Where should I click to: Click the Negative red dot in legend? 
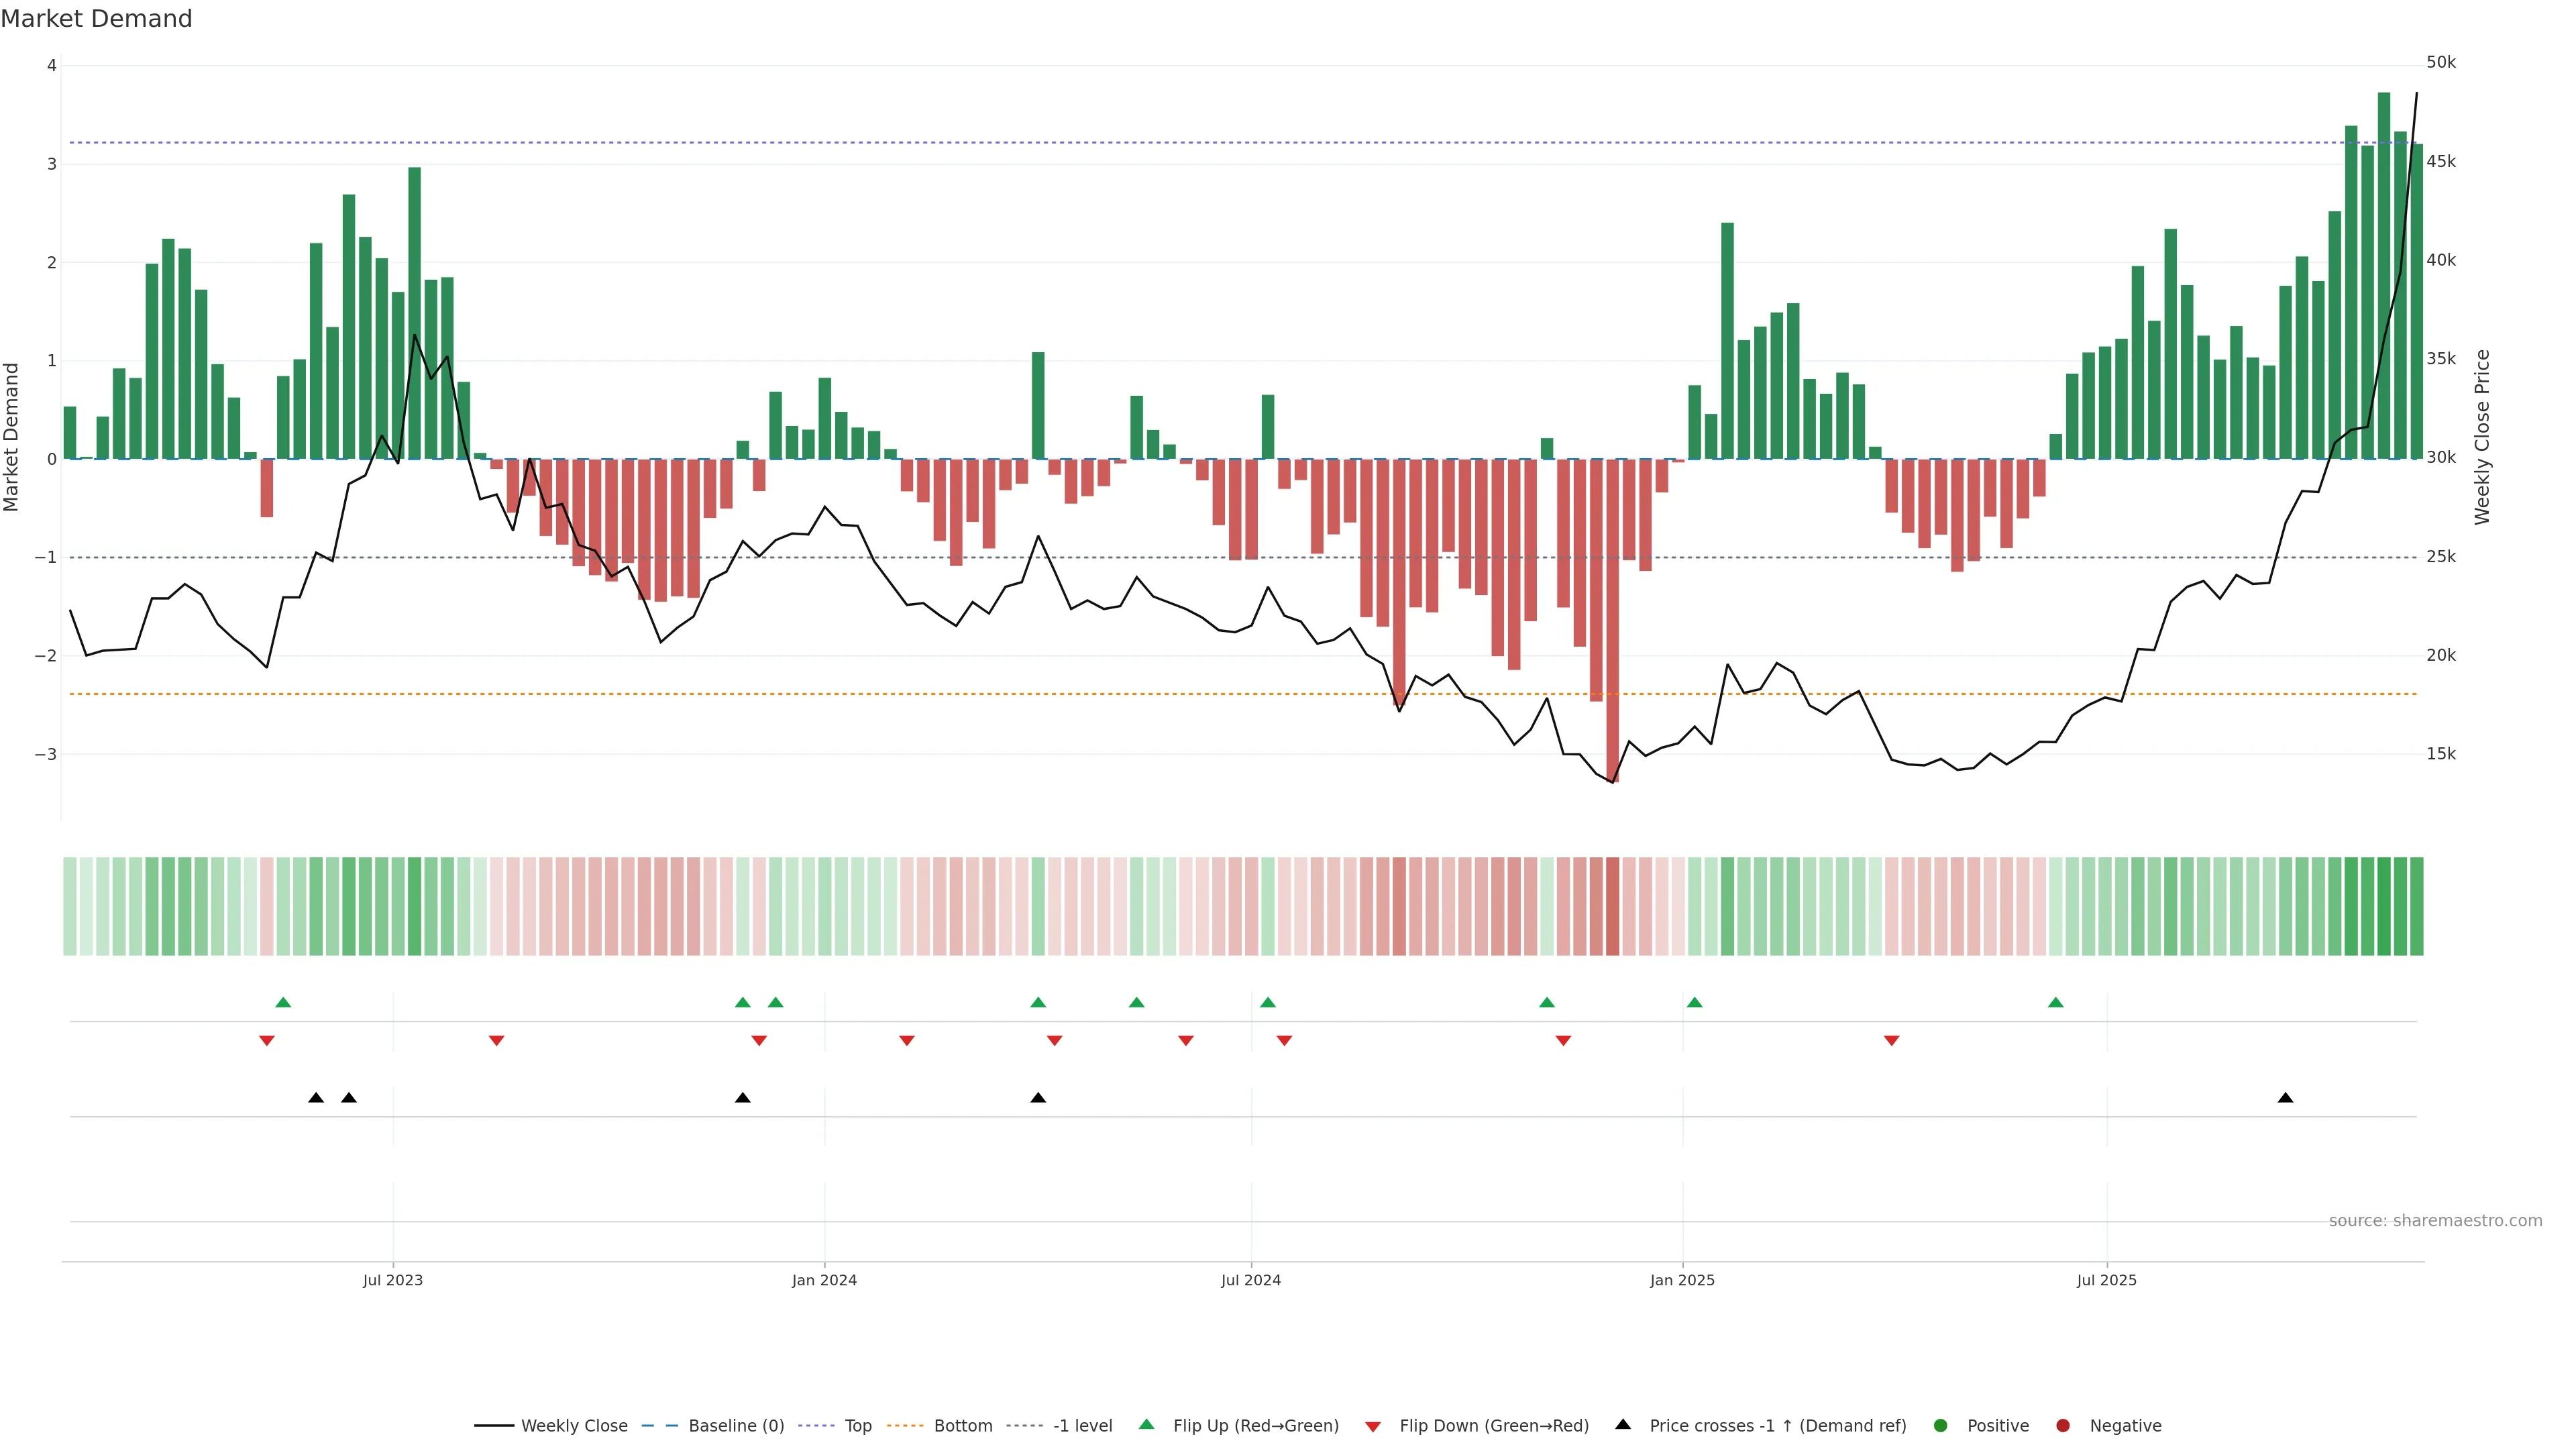click(2062, 1426)
